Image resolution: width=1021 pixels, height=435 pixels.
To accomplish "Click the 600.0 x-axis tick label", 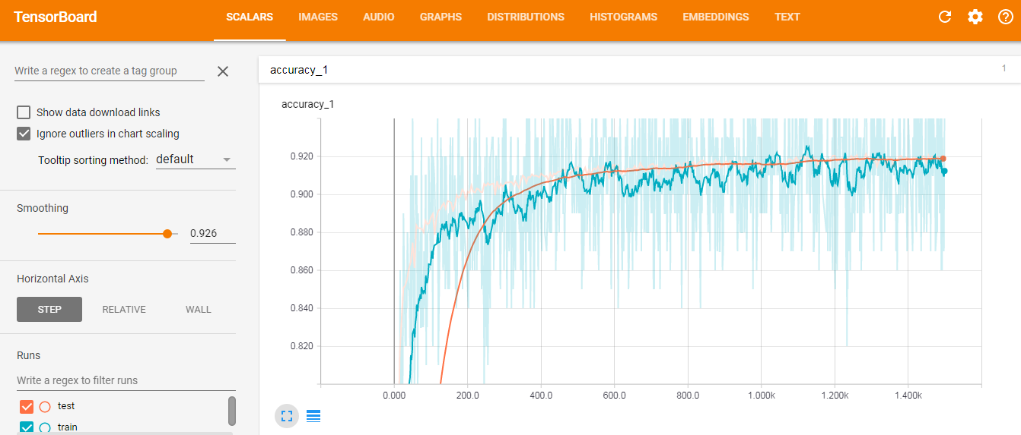I will [x=614, y=396].
